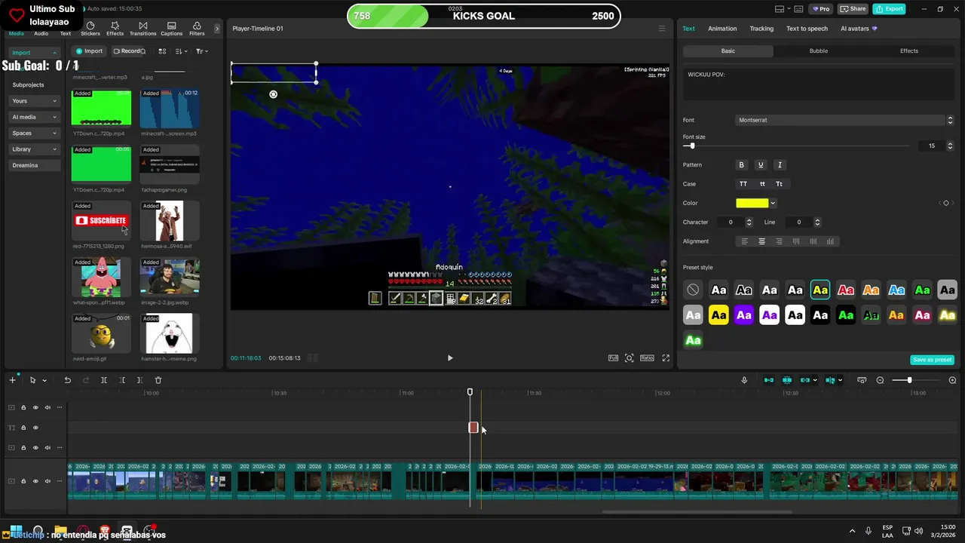This screenshot has width=965, height=543.
Task: Click the Share button
Action: point(853,9)
